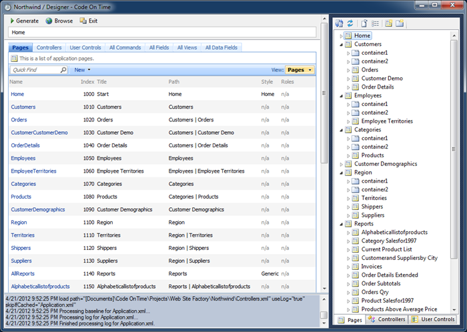Click the Reports page icon in tree
This screenshot has width=467, height=332.
(x=348, y=224)
